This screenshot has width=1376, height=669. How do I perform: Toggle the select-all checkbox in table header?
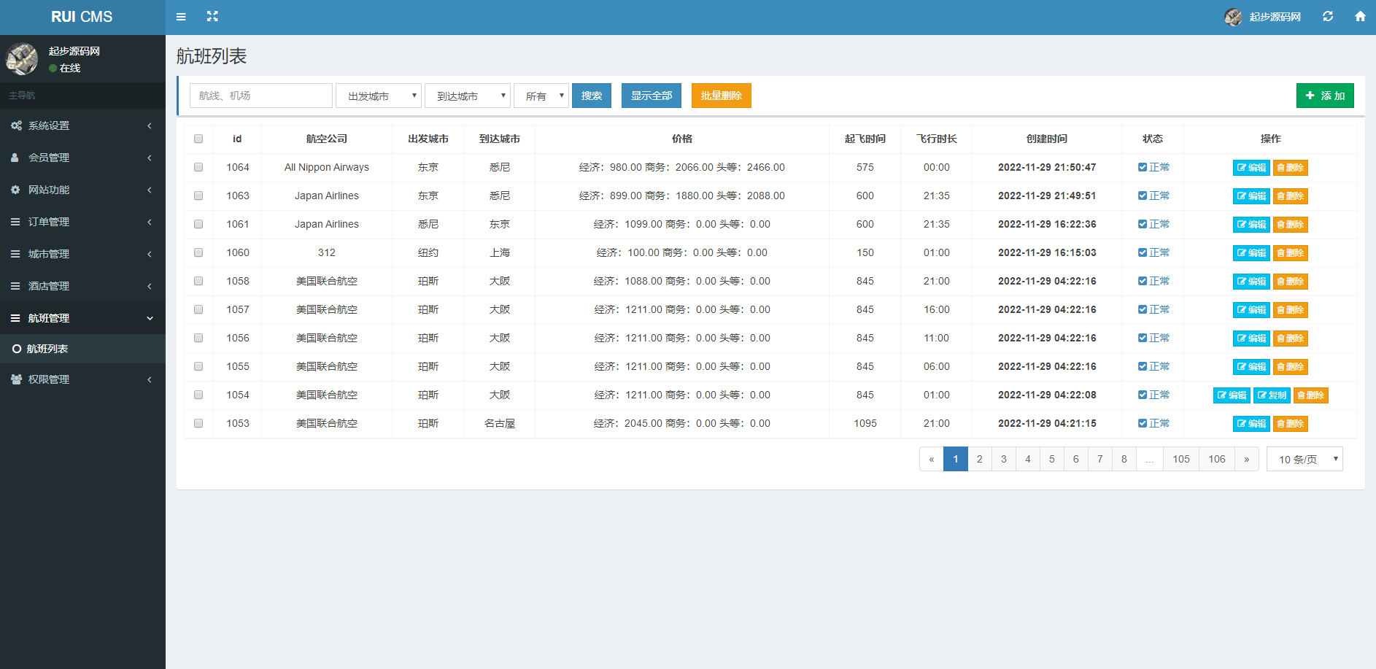198,139
